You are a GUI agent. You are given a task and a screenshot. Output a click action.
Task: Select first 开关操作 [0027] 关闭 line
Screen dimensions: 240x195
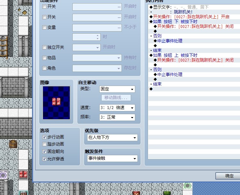point(194,26)
